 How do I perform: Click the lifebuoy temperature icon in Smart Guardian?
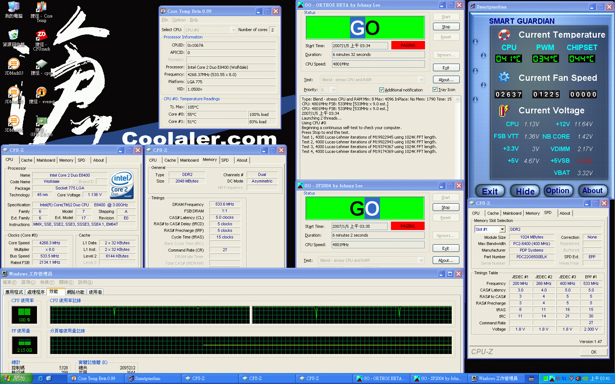pyautogui.click(x=504, y=35)
